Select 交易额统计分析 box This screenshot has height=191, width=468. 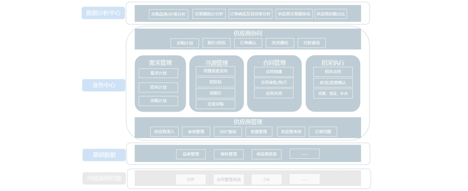click(209, 14)
